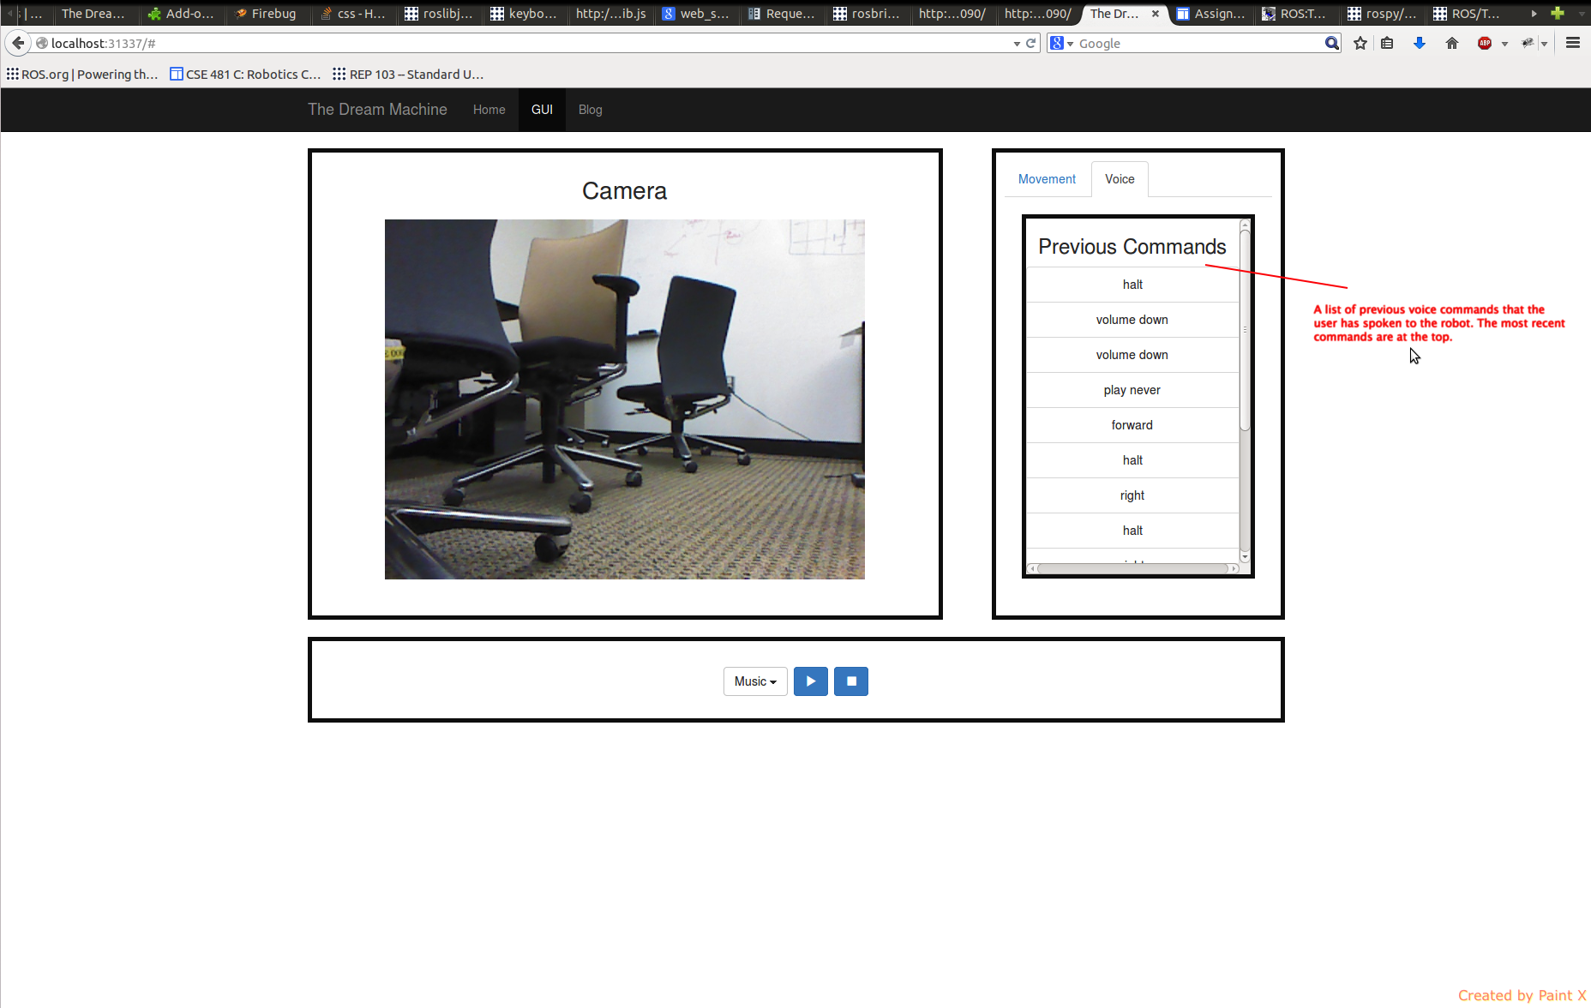The height and width of the screenshot is (1008, 1591).
Task: Play the selected music with the play button
Action: pyautogui.click(x=810, y=681)
